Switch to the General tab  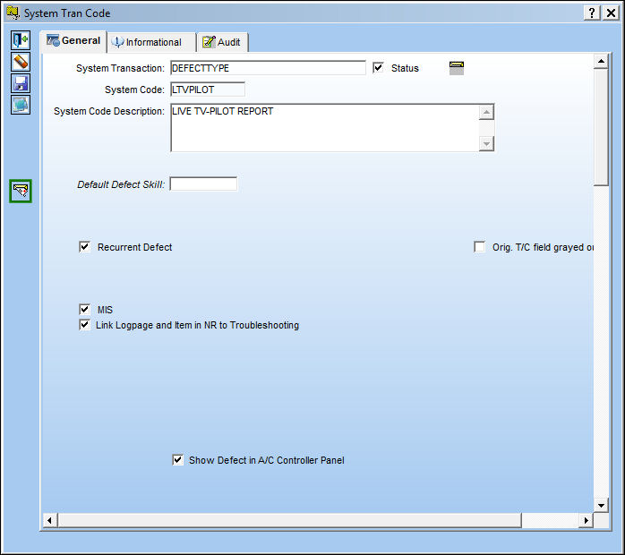pyautogui.click(x=73, y=41)
